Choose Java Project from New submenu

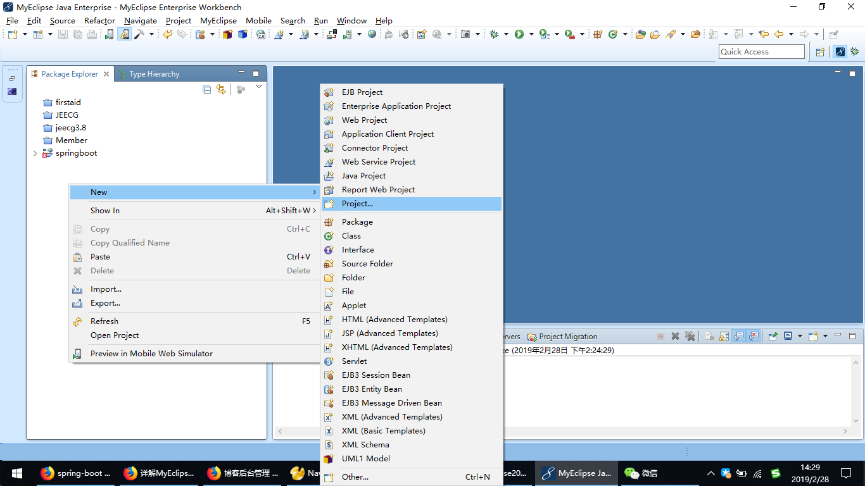pyautogui.click(x=412, y=176)
